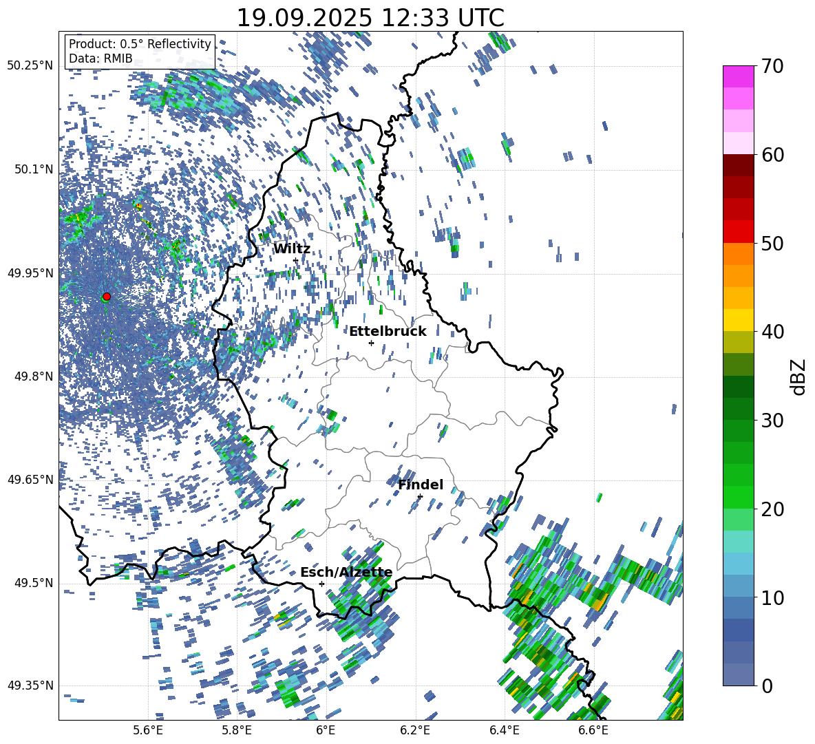Screen dimensions: 815x744
Task: Click the 6.4°E longitude label
Action: [x=505, y=731]
